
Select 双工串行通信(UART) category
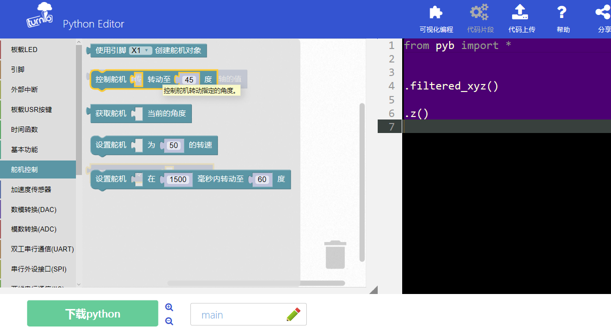[38, 249]
